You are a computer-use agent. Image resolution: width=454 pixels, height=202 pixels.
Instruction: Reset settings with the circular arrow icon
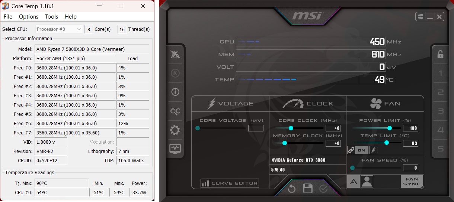291,189
